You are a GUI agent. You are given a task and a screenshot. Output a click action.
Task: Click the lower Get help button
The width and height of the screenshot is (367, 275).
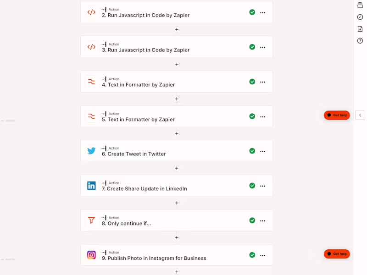tap(337, 253)
